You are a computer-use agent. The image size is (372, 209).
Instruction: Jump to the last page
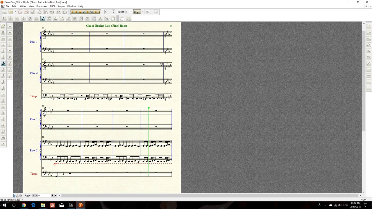pyautogui.click(x=56, y=196)
